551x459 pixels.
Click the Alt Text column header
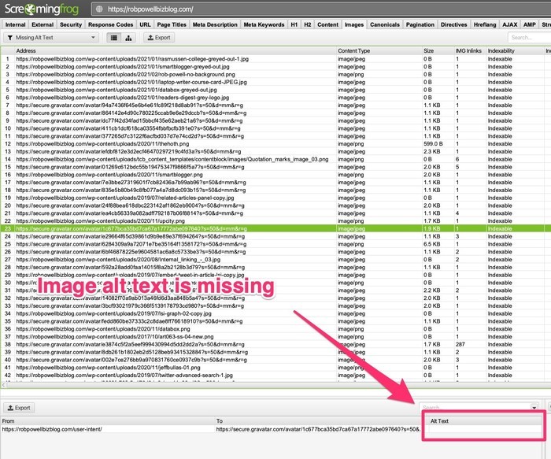point(485,420)
